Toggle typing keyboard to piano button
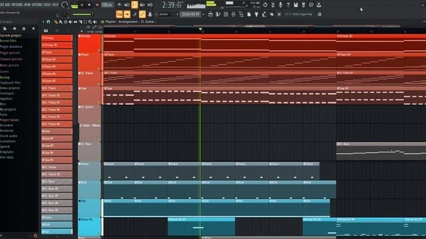The height and width of the screenshot is (239, 426). (x=119, y=14)
